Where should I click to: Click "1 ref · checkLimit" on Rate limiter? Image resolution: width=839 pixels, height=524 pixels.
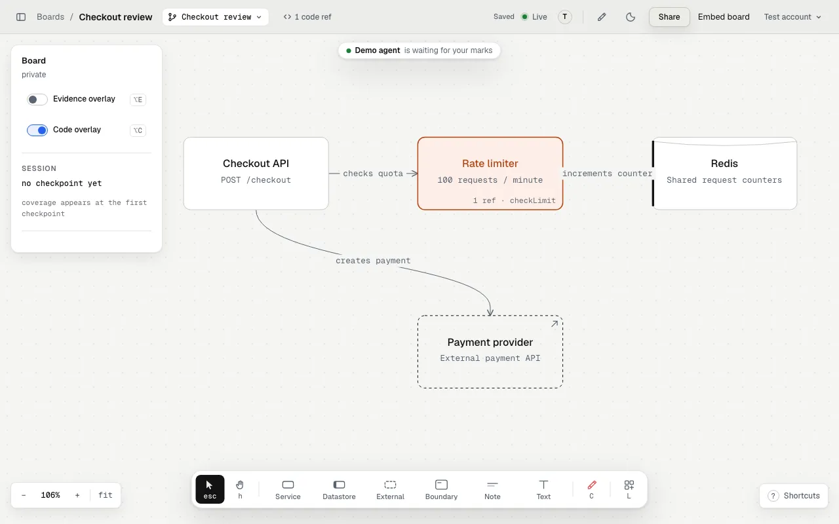point(515,200)
